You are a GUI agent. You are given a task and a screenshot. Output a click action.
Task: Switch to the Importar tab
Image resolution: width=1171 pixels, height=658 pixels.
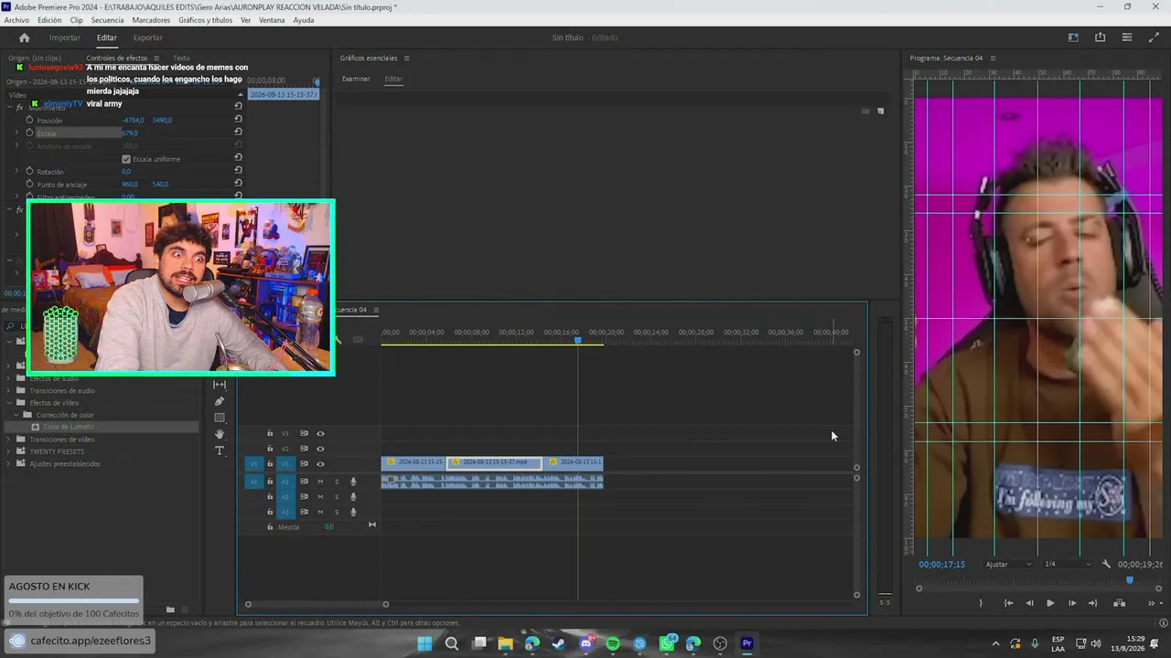(x=64, y=37)
